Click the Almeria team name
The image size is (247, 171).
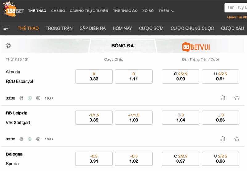tap(13, 72)
